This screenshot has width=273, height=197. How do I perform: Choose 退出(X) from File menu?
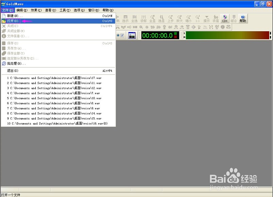tap(58, 71)
